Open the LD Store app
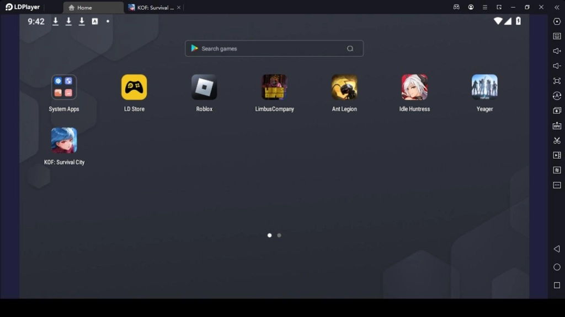 click(134, 88)
